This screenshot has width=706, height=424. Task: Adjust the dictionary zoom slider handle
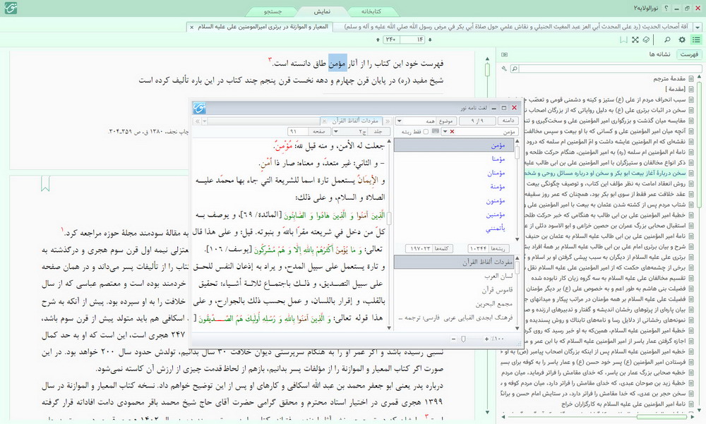[463, 339]
